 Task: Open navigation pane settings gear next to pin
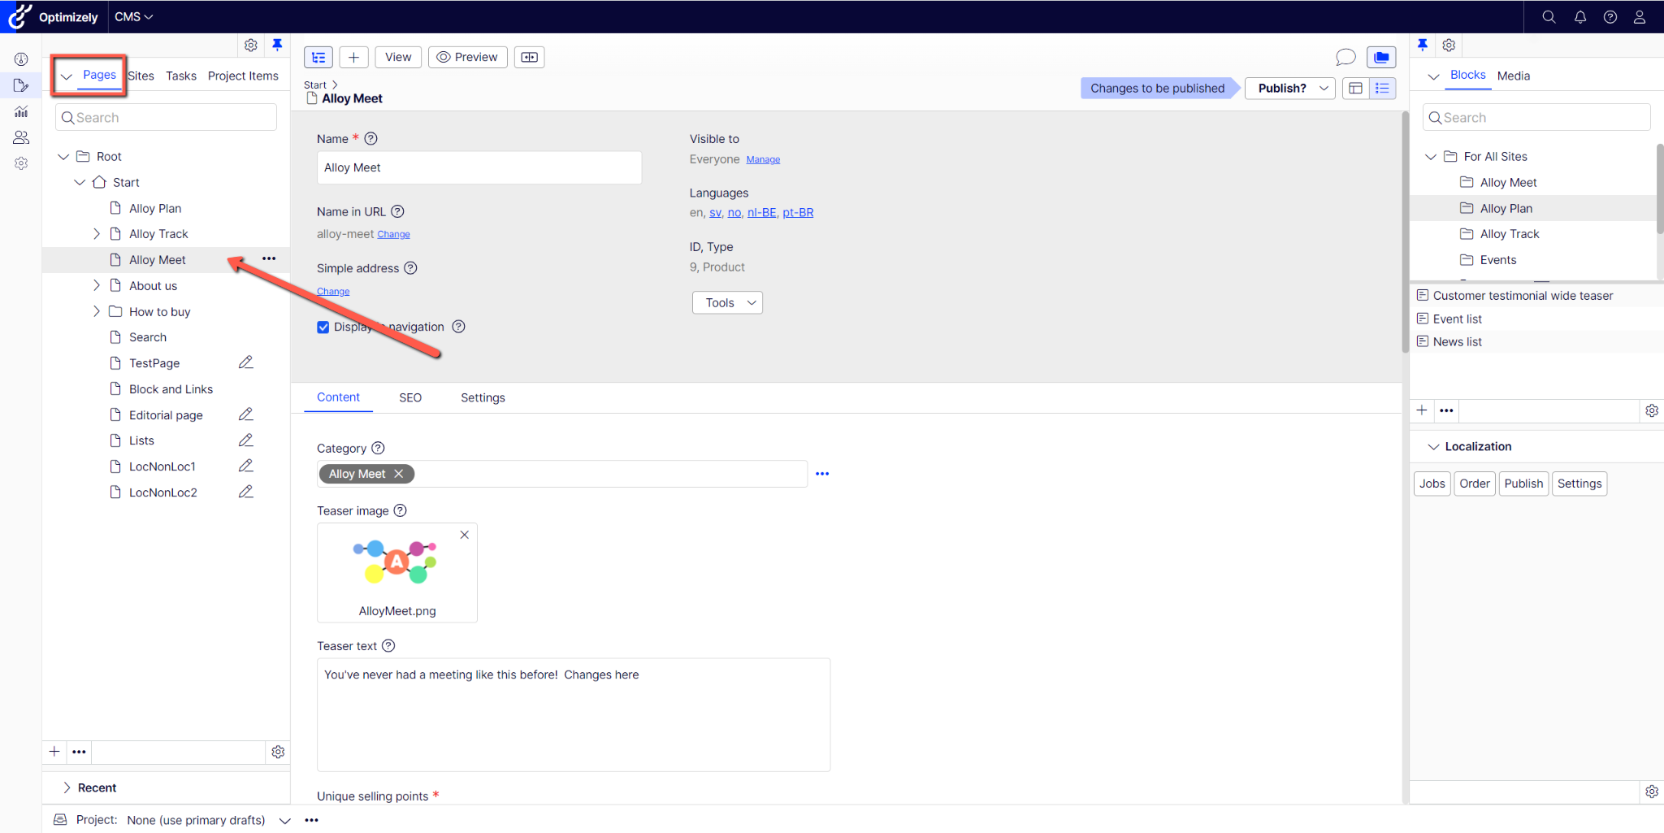click(x=251, y=46)
